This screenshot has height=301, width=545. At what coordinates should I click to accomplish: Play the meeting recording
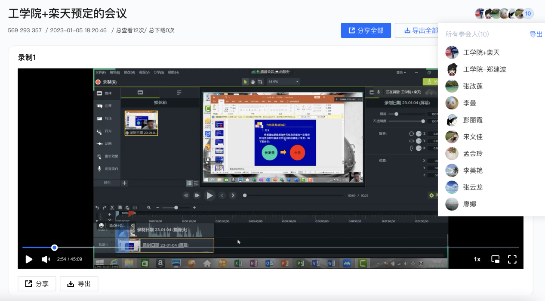[29, 259]
